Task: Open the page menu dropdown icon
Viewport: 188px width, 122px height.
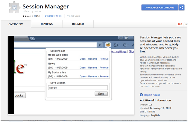Action: tap(126, 45)
